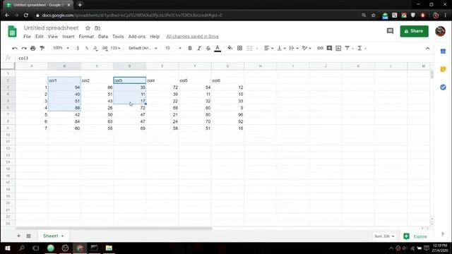The image size is (452, 254).
Task: Click the Undo icon in toolbar
Action: pos(15,49)
